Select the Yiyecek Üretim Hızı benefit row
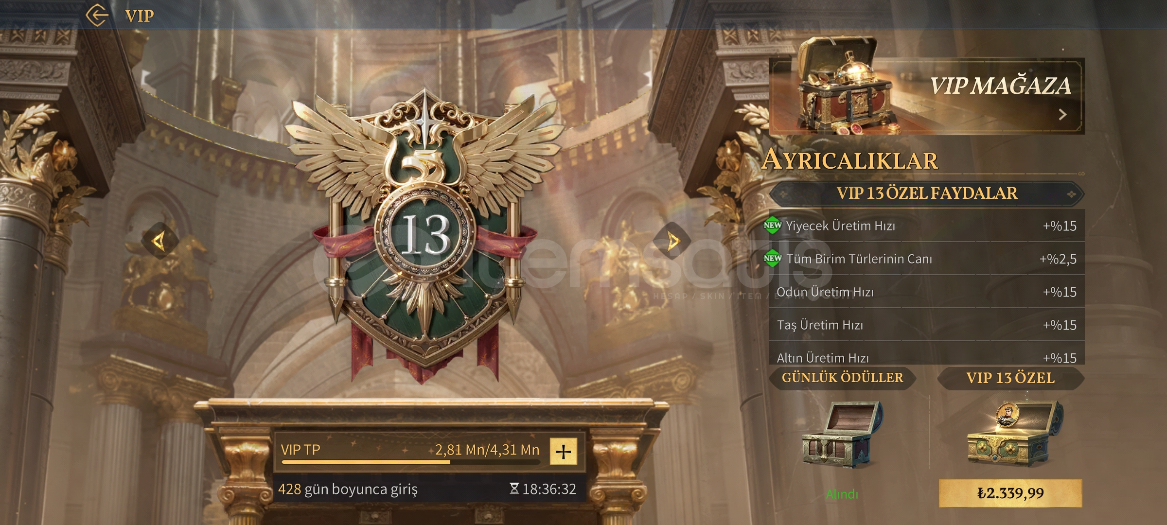 click(927, 226)
